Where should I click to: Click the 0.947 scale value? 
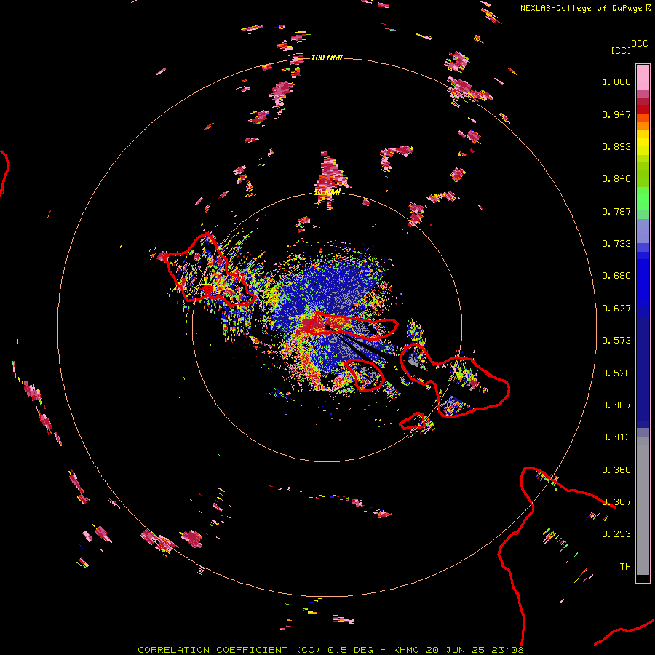tap(616, 114)
